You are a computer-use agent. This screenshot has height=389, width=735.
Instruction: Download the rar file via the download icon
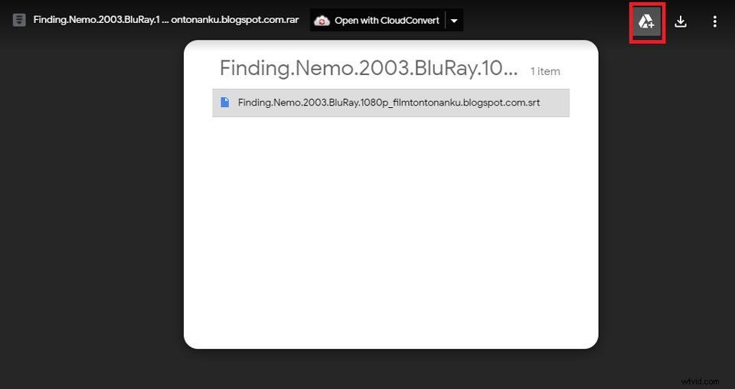[x=681, y=21]
